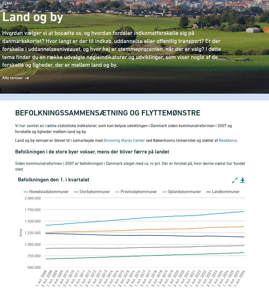
Task: Open the Dronning Marys Center link
Action: click(x=124, y=140)
